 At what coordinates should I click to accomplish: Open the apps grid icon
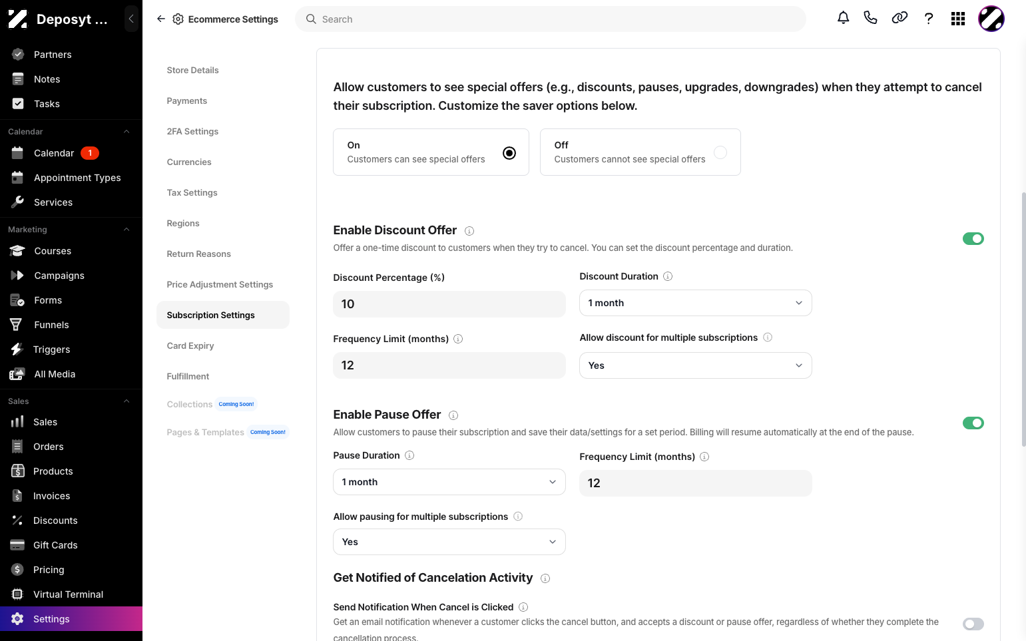coord(958,19)
